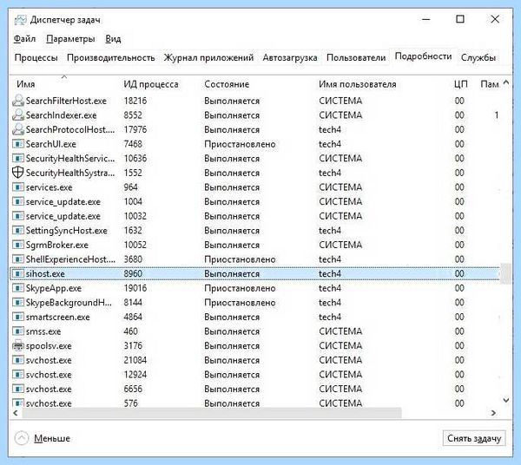The height and width of the screenshot is (465, 521).
Task: Click СИСТЕМА user of smss.exe
Action: pyautogui.click(x=340, y=331)
